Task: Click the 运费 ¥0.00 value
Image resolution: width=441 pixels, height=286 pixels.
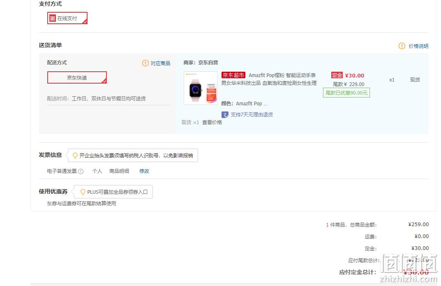Action: coord(422,236)
